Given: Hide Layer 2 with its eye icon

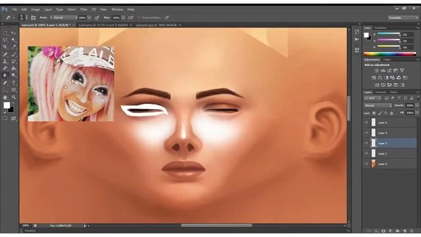Looking at the screenshot, I should point(366,153).
